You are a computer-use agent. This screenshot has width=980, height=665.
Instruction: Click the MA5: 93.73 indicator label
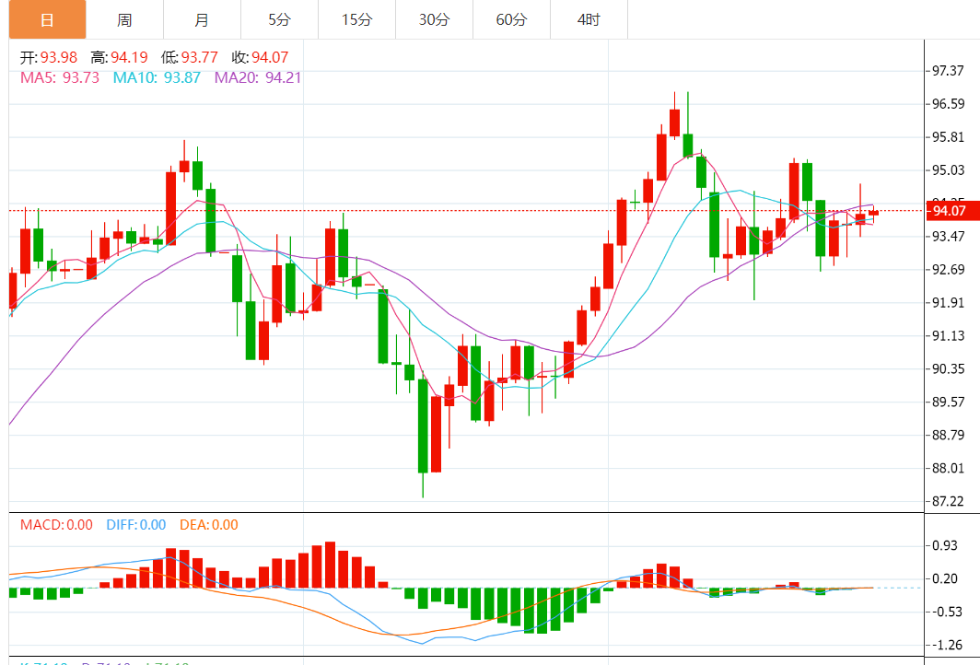(60, 77)
